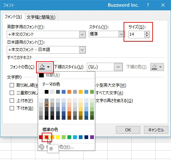171x160 pixels.
Task: Switch to the 文字幅と間隔(R) tab
Action: point(41,17)
